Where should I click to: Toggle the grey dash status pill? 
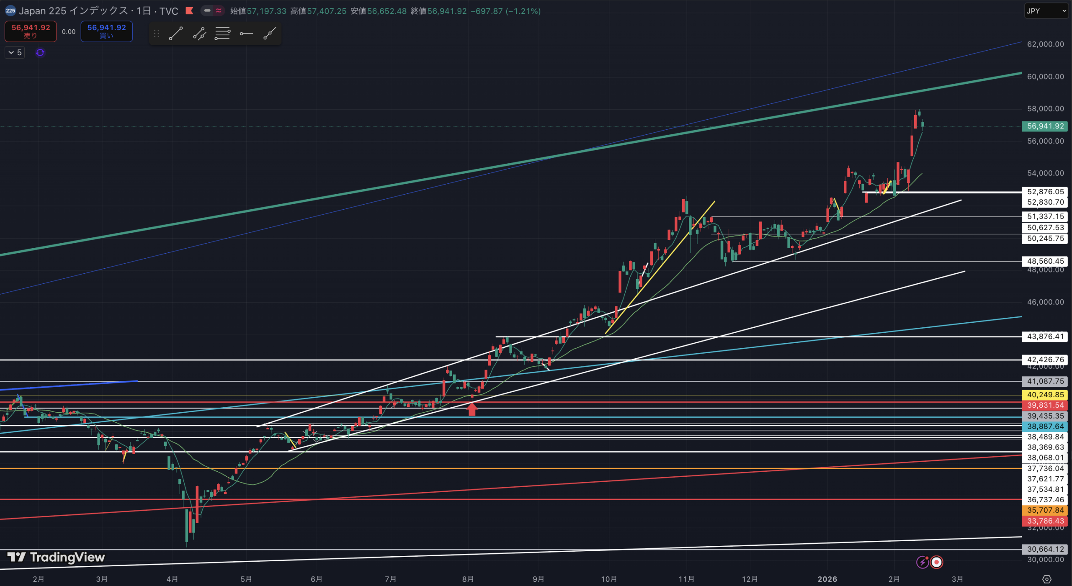[x=207, y=11]
